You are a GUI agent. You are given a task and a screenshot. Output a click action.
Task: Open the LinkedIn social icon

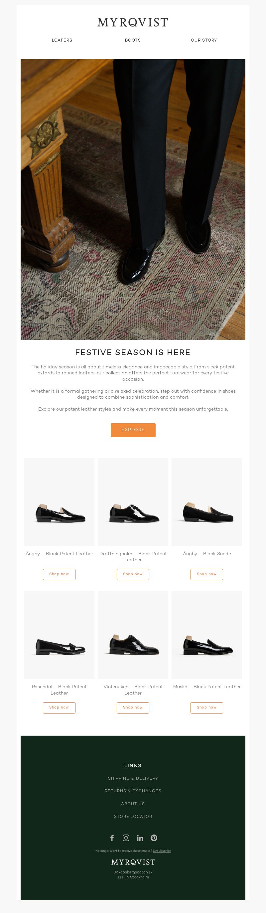[x=140, y=838]
